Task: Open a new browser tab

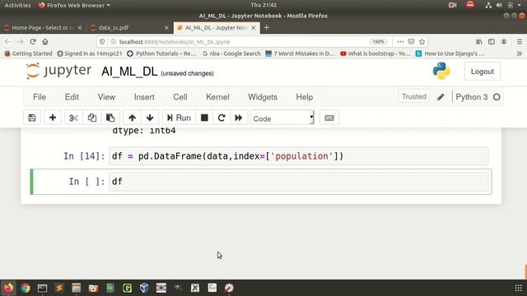Action: 267,28
